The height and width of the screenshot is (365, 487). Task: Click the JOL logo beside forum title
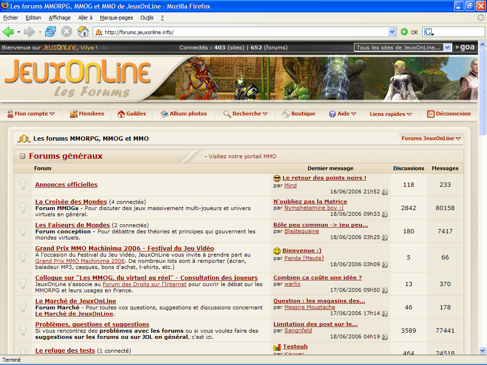24,139
